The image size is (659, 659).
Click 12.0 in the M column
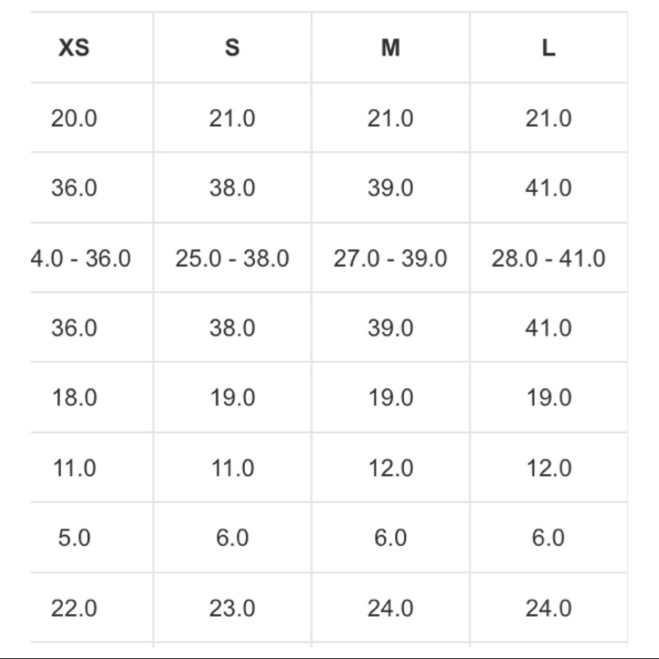pos(391,468)
